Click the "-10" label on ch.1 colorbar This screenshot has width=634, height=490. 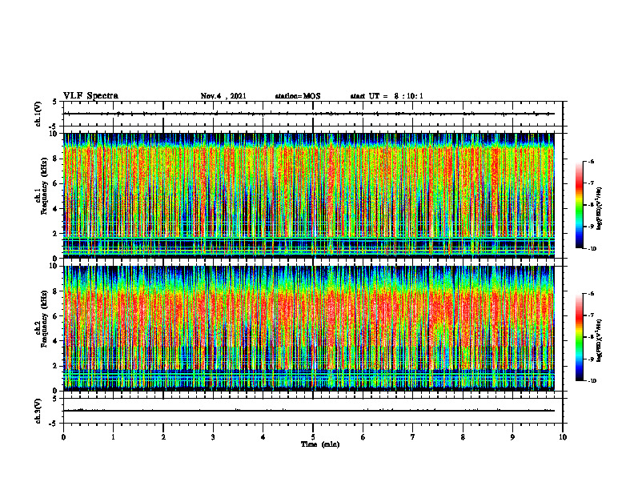coord(592,248)
